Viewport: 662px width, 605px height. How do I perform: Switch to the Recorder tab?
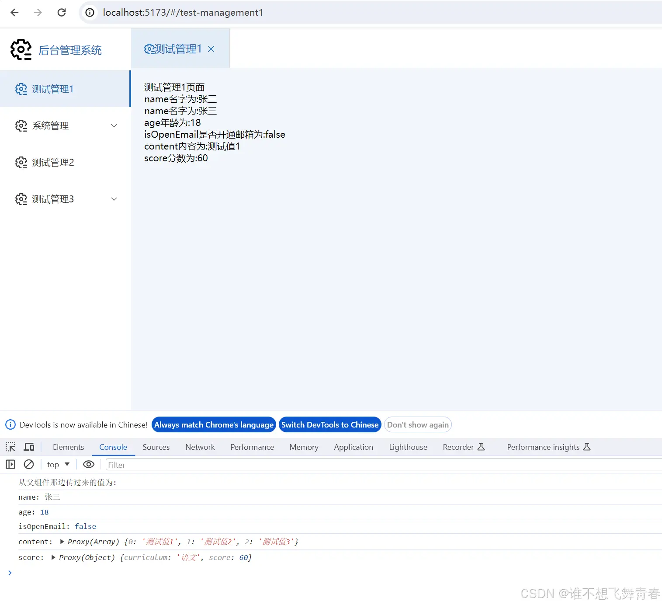[464, 447]
